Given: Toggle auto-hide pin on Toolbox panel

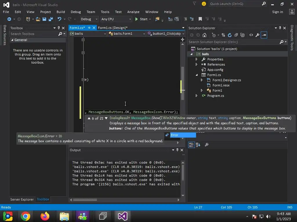Looking at the screenshot, I should click(x=59, y=28).
